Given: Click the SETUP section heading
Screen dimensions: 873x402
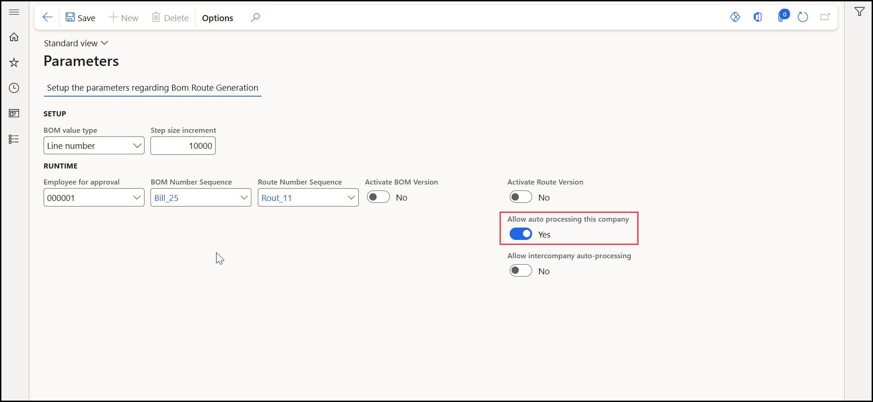Looking at the screenshot, I should 55,114.
